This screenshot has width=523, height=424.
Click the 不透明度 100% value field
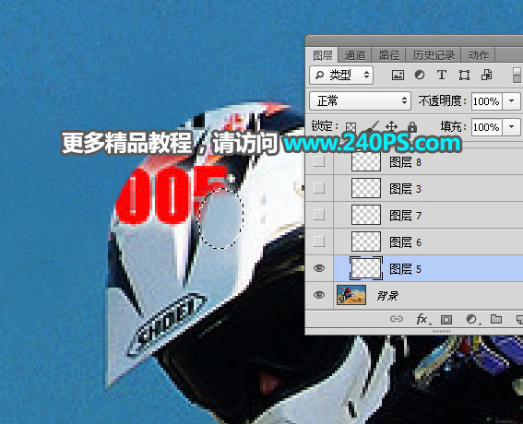(486, 101)
